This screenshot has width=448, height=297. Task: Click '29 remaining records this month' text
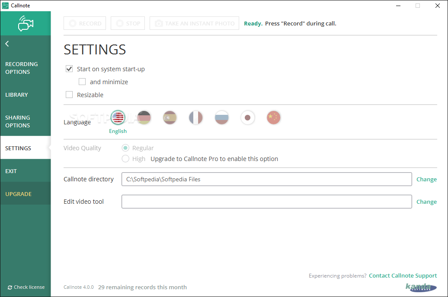[x=142, y=288]
